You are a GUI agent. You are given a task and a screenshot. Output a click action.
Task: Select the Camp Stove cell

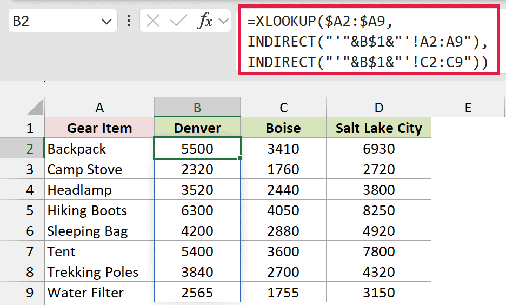coord(99,169)
